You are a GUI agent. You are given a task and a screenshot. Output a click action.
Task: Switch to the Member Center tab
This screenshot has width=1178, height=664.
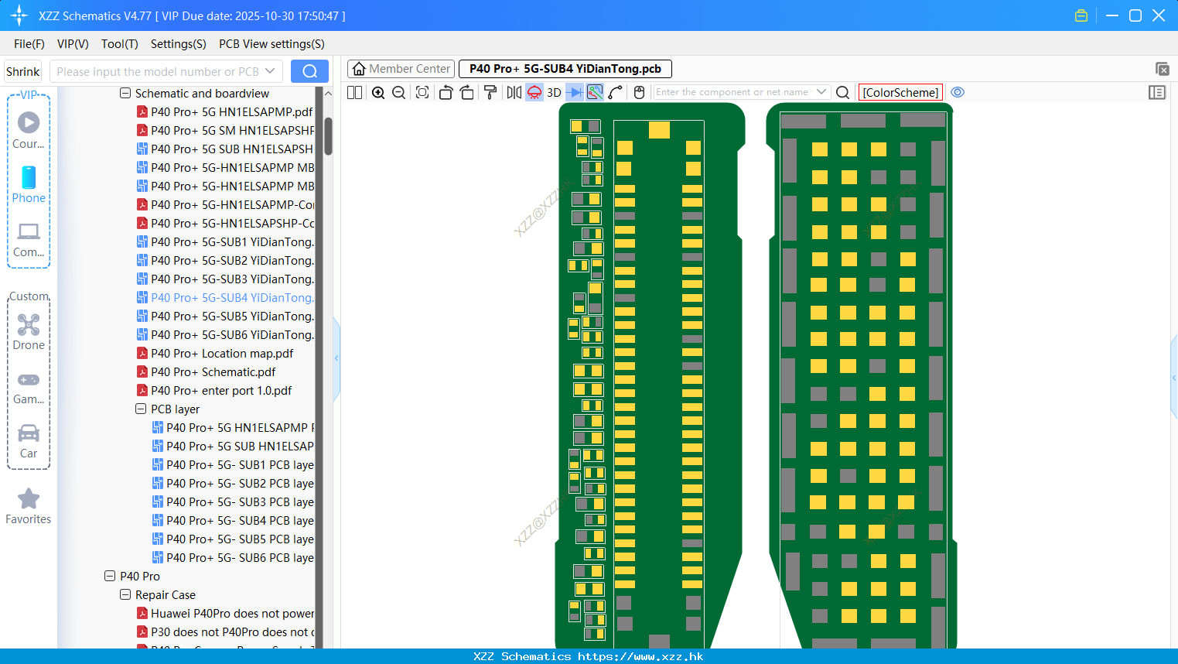[x=401, y=69]
